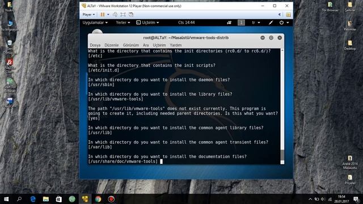Open the power system menu in panel
Image resolution: width=363 pixels, height=204 pixels.
[x=284, y=23]
